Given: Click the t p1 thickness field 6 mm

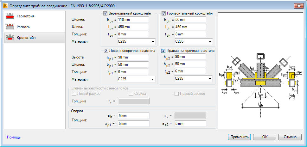Looking at the screenshot, I should (133, 72).
